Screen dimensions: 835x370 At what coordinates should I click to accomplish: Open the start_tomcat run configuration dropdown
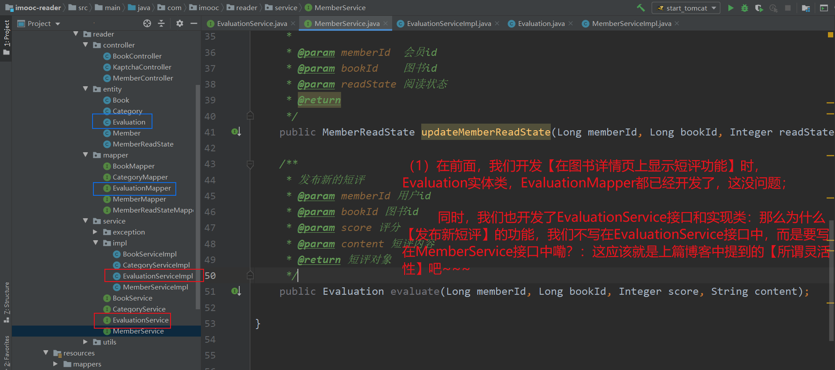pyautogui.click(x=686, y=8)
